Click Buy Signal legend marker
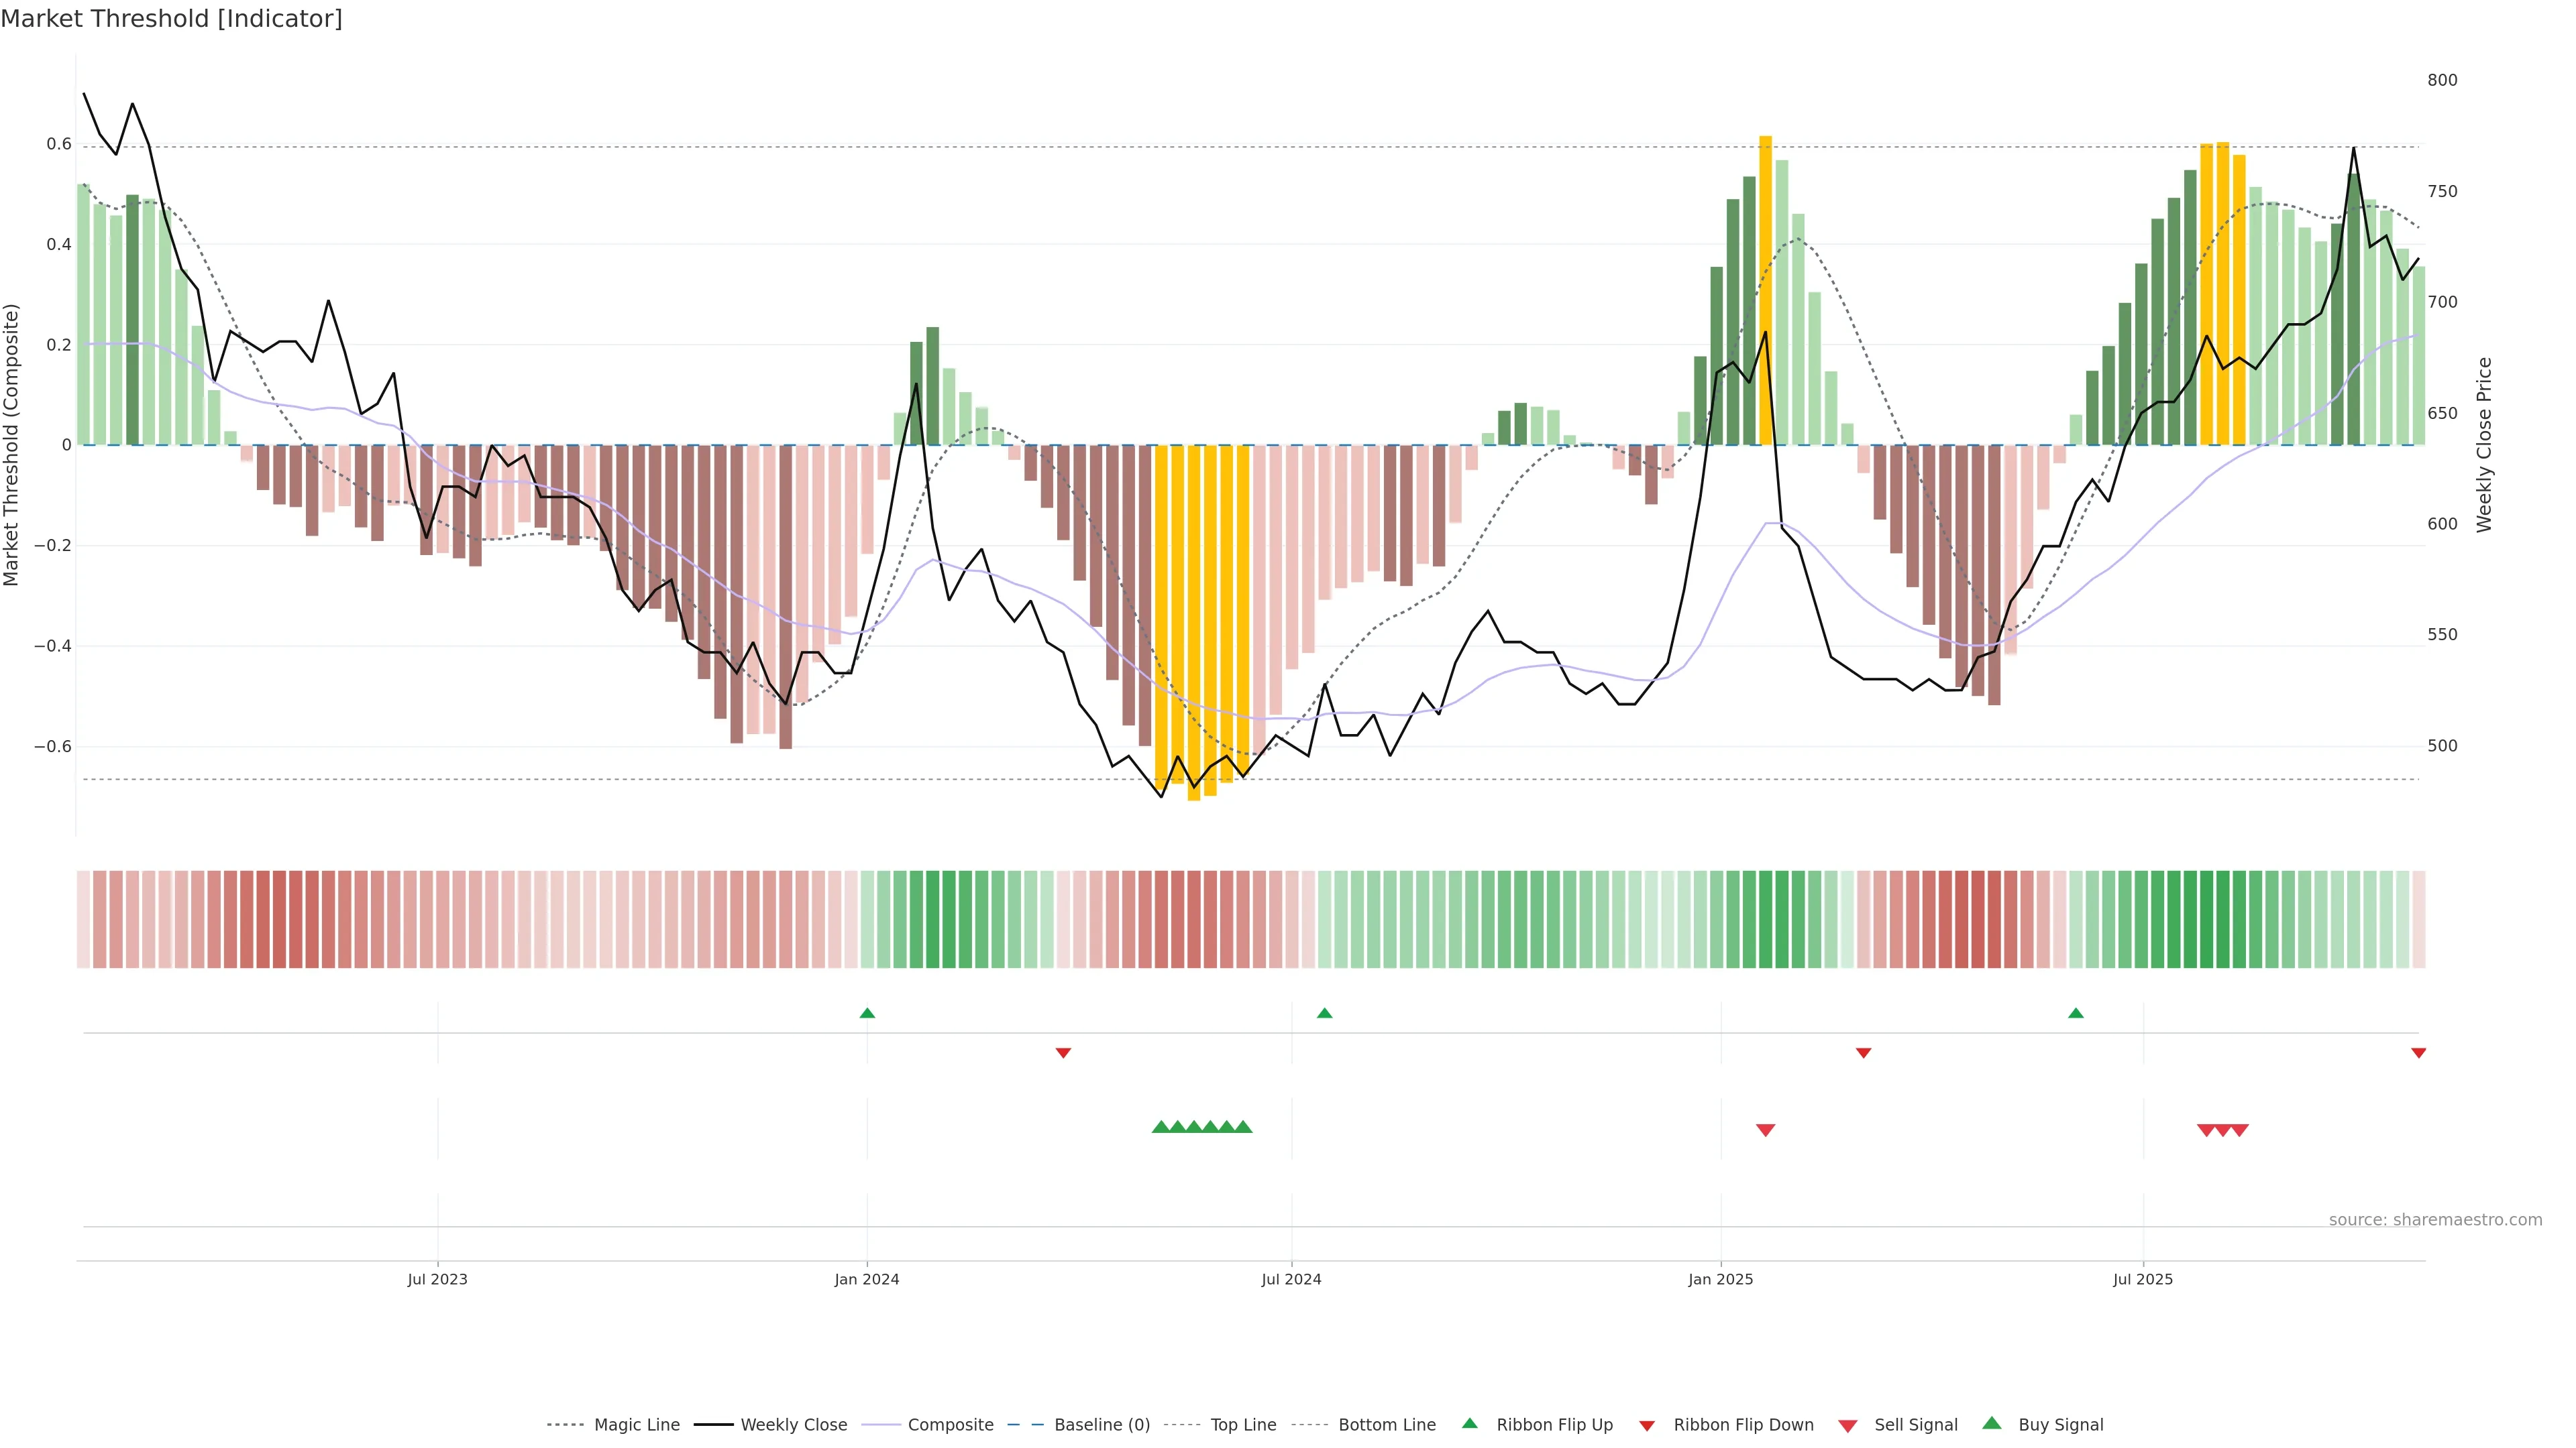 1992,1424
